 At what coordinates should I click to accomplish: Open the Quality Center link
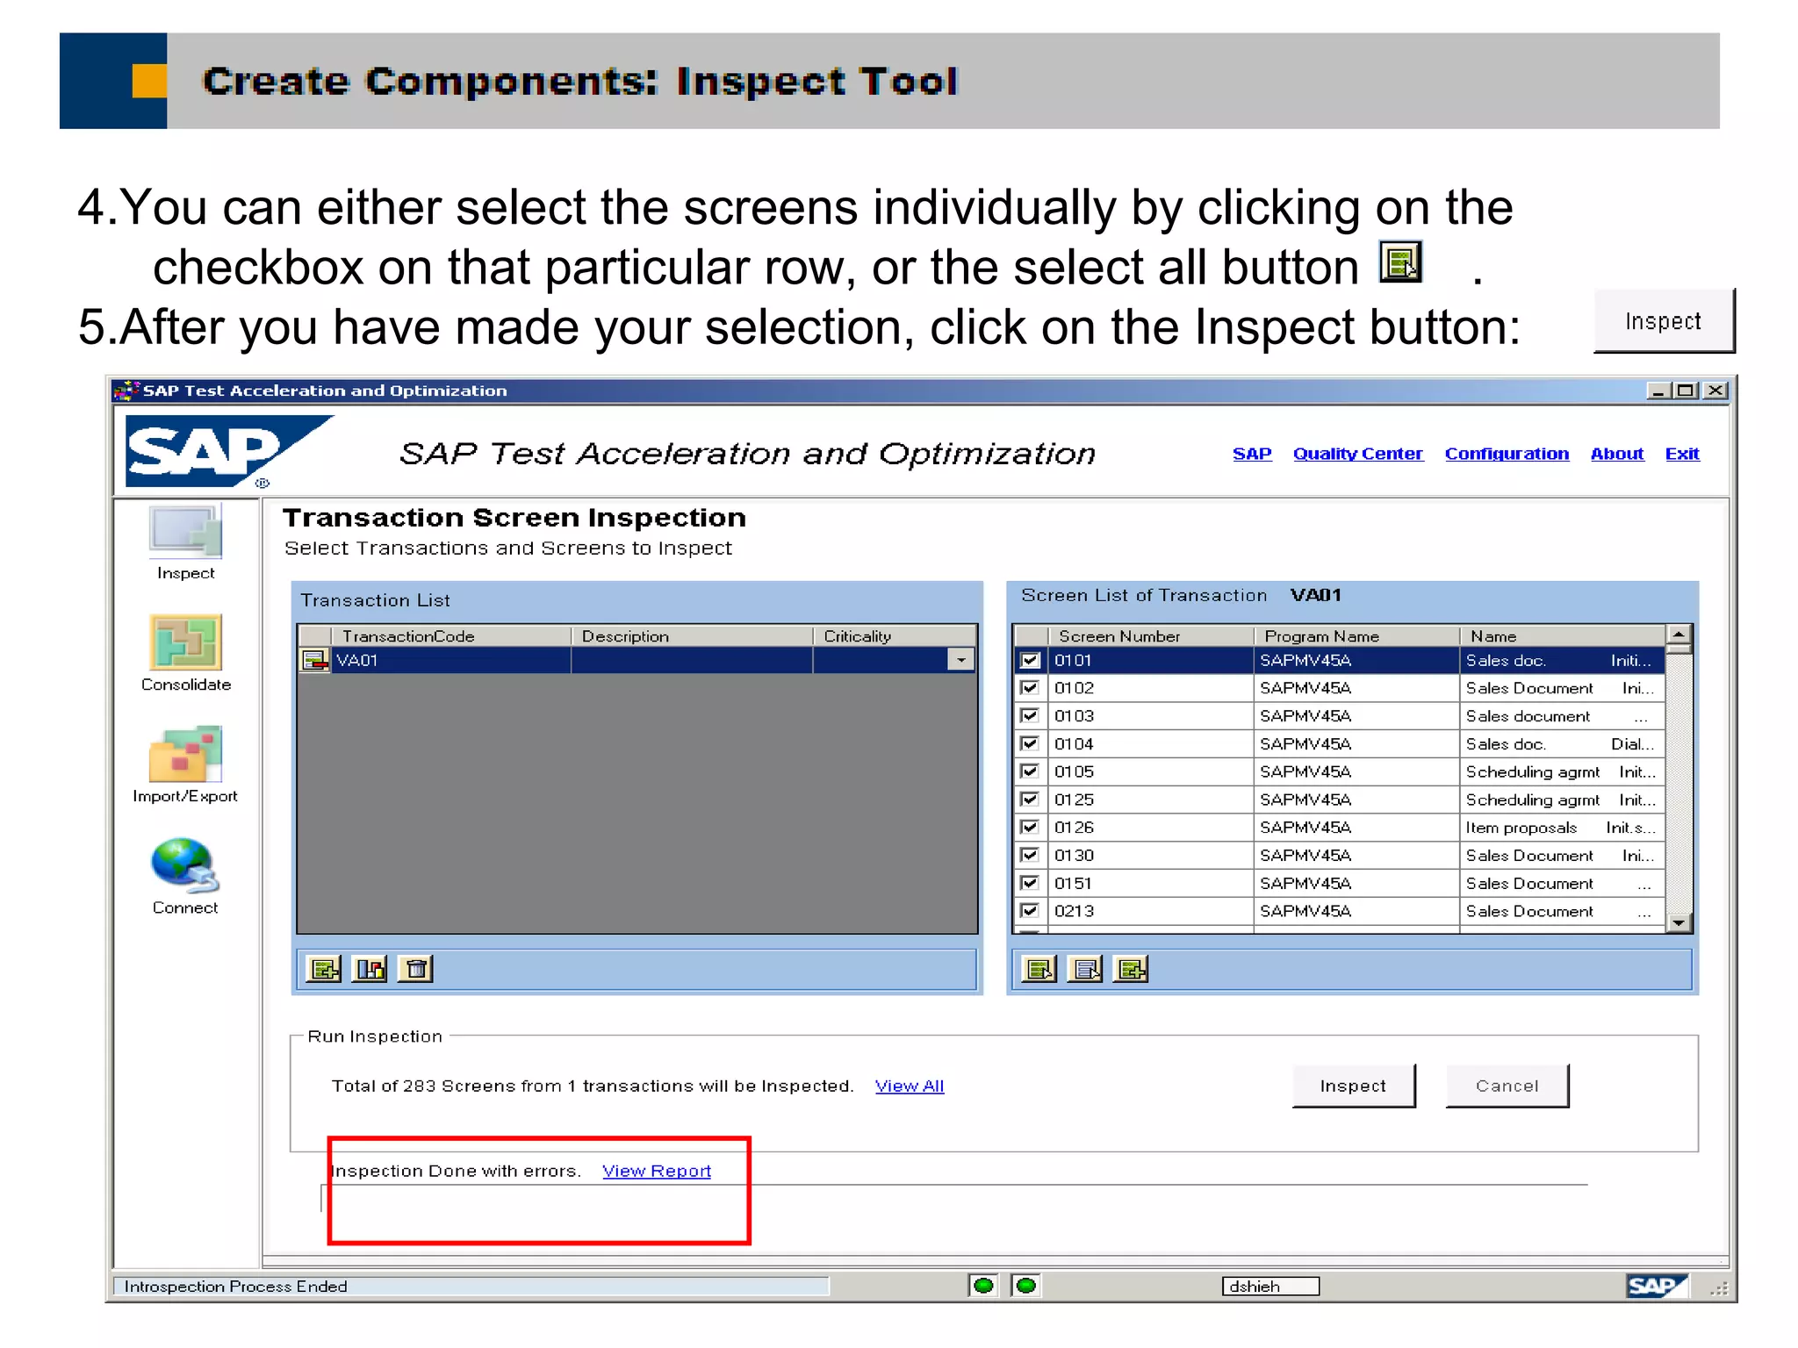tap(1357, 454)
